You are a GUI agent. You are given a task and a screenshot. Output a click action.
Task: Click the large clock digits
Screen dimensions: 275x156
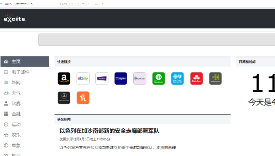(263, 83)
